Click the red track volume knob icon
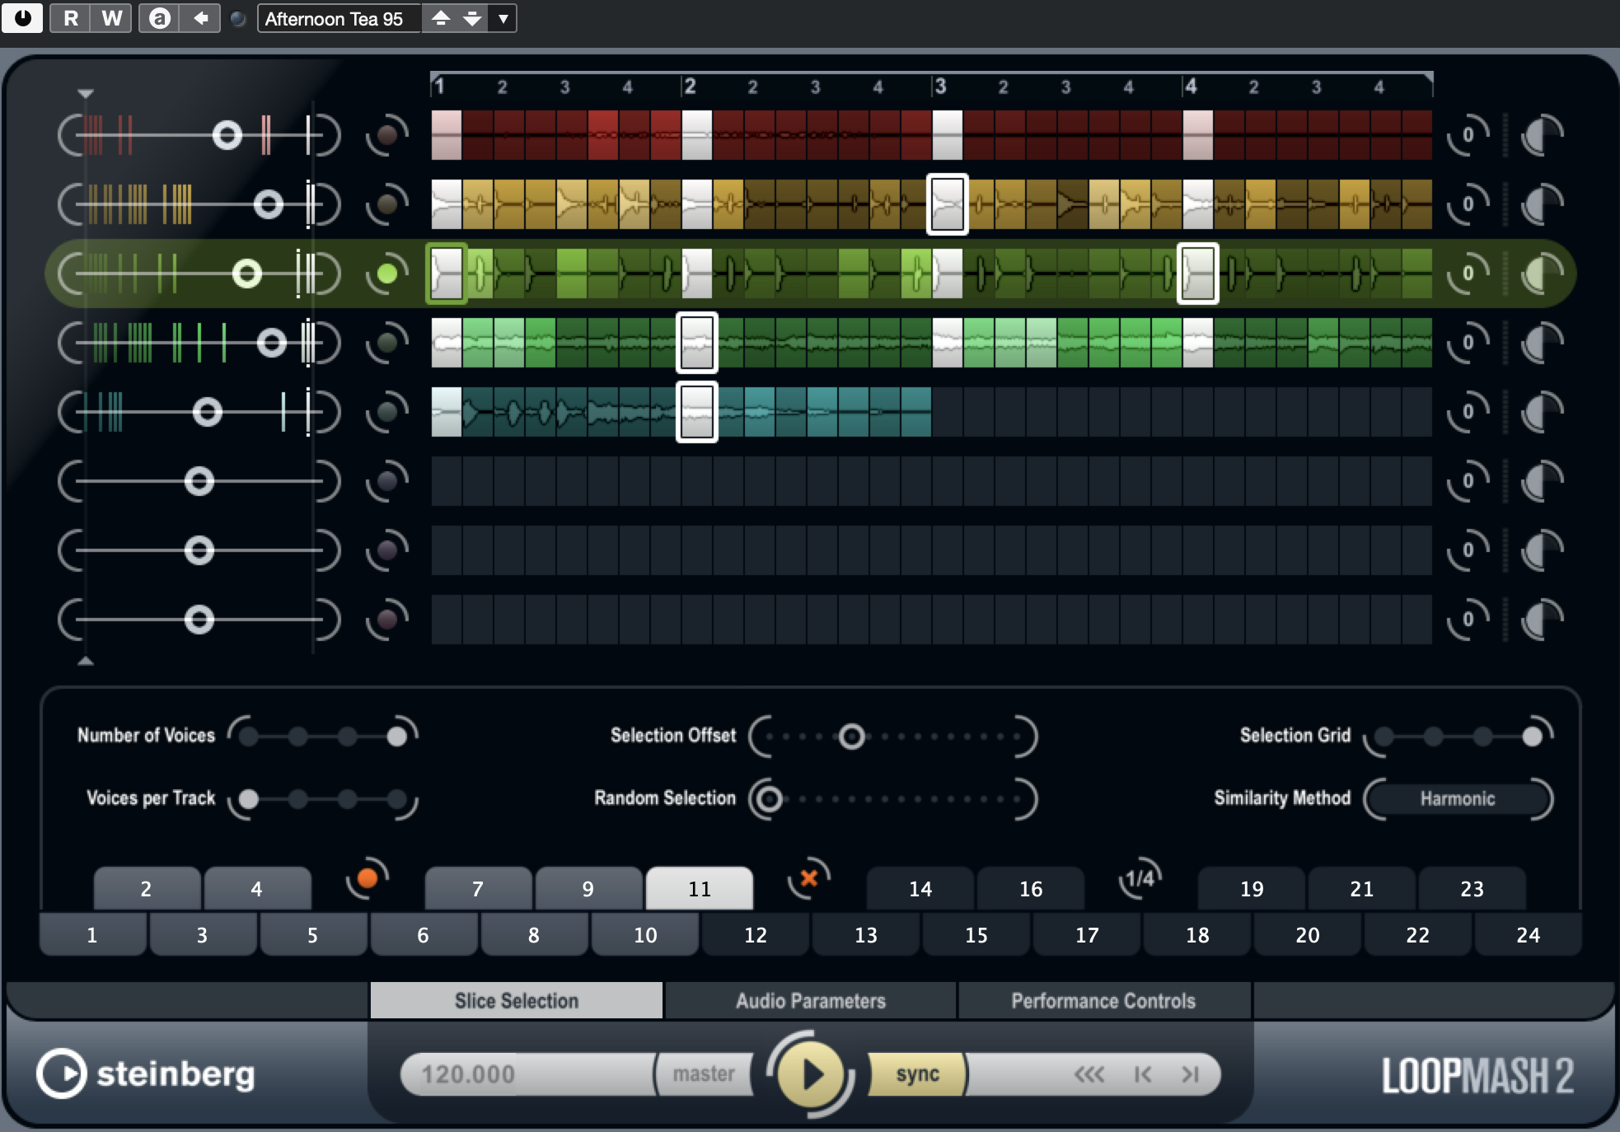This screenshot has height=1132, width=1620. click(1541, 135)
